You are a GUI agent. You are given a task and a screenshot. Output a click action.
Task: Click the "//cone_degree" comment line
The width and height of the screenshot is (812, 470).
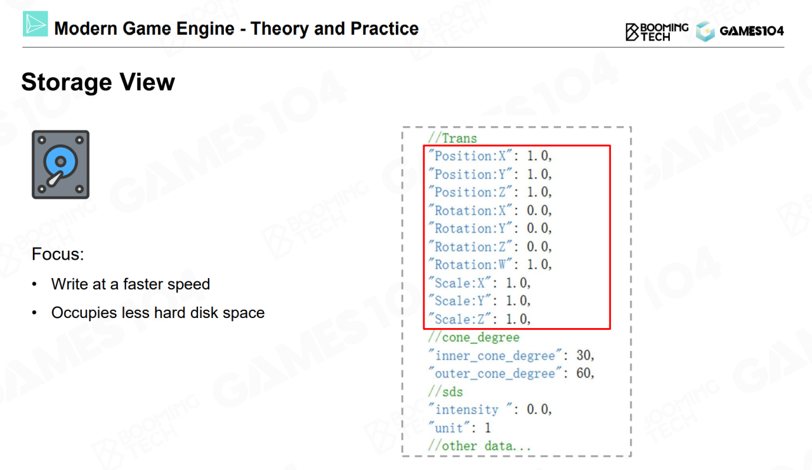pyautogui.click(x=473, y=338)
